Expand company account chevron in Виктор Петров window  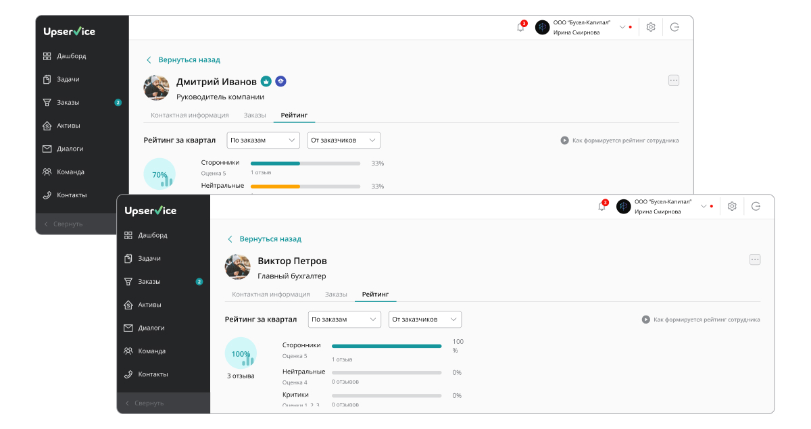coord(704,206)
